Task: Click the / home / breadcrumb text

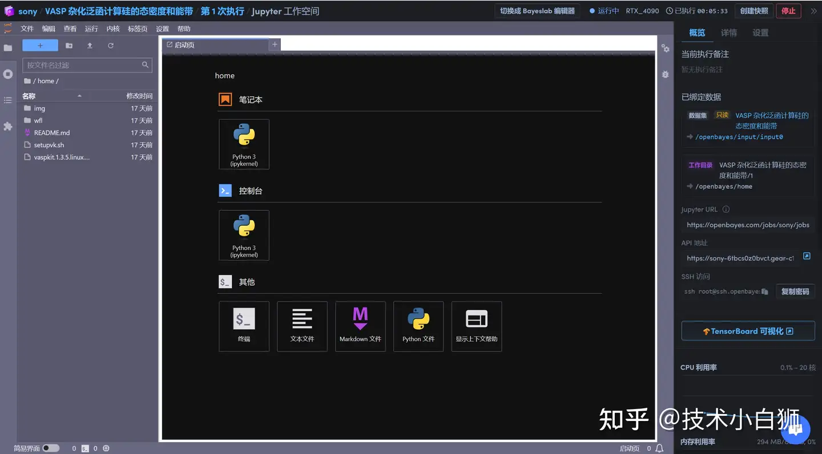Action: (x=46, y=81)
